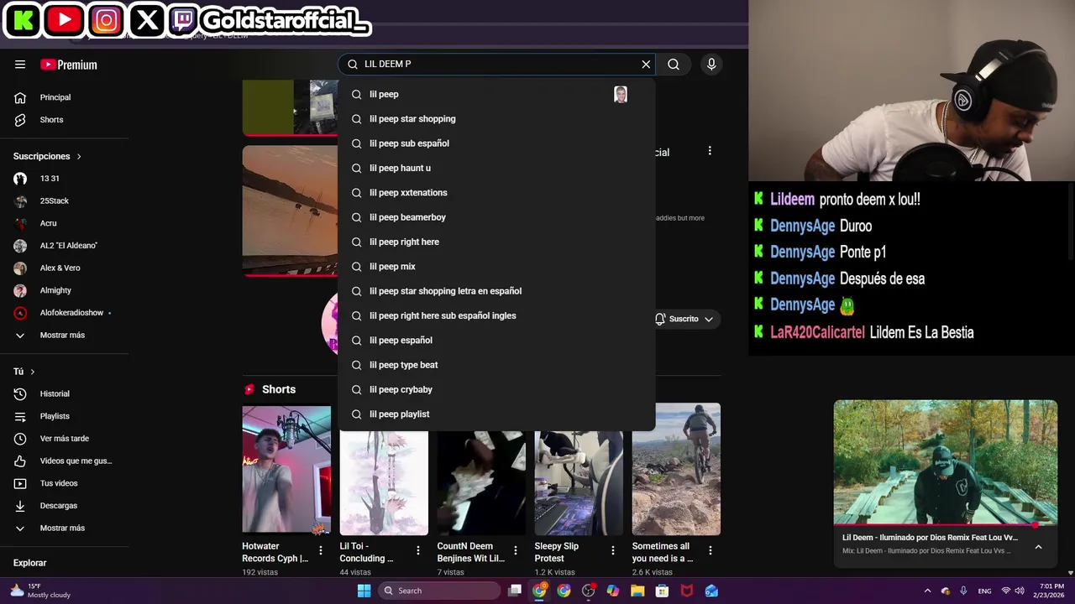This screenshot has height=604, width=1075.
Task: Open the Outlook app in taskbar
Action: [x=711, y=591]
